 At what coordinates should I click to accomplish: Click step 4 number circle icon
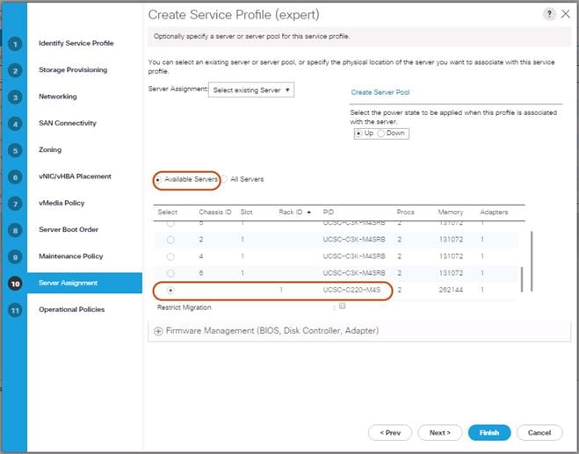coord(14,124)
